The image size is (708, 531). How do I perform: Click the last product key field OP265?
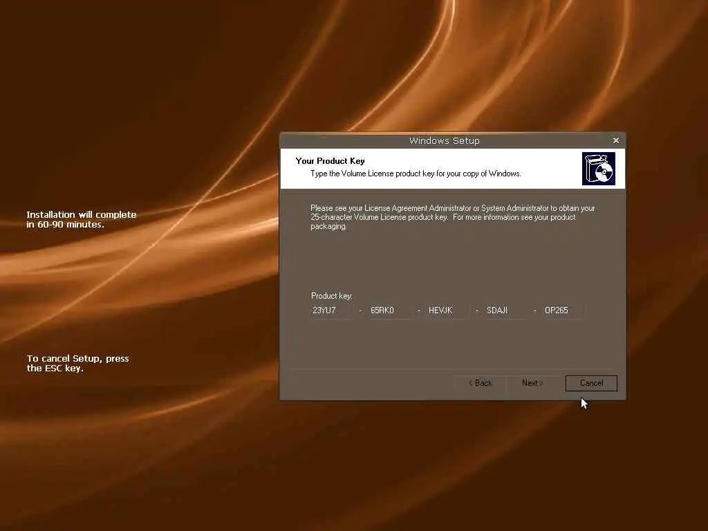click(563, 310)
